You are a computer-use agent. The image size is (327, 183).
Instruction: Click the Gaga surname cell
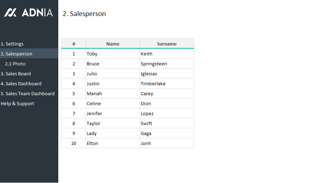click(167, 134)
